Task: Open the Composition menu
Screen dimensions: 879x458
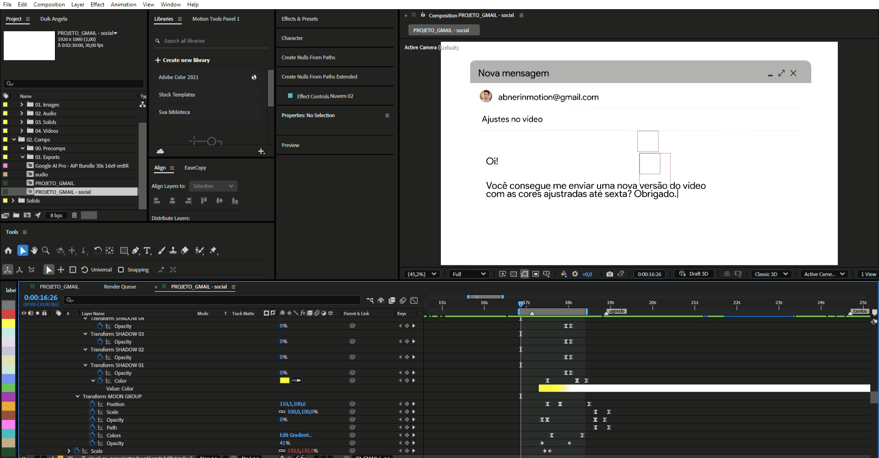Action: [x=49, y=5]
